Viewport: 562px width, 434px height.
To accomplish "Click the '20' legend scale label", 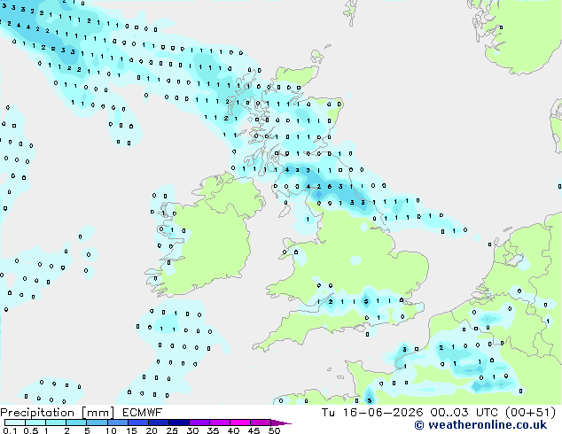I will (152, 430).
